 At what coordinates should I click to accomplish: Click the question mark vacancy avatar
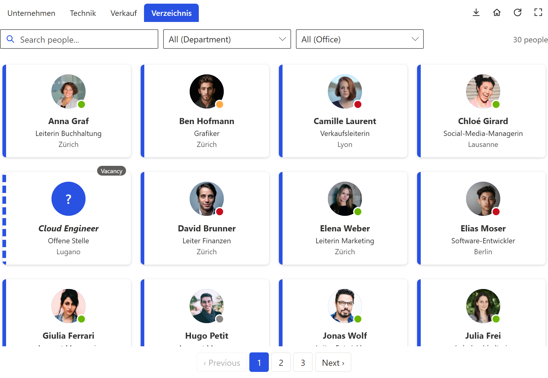click(68, 199)
